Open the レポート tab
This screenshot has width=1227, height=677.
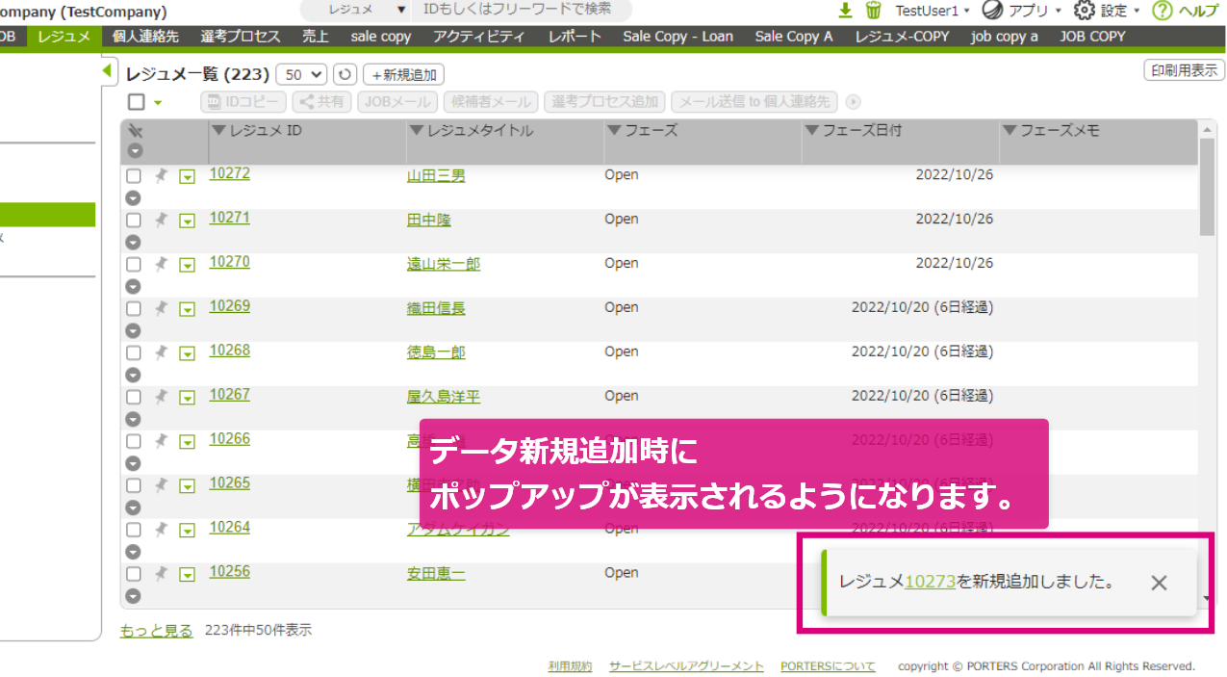click(575, 37)
